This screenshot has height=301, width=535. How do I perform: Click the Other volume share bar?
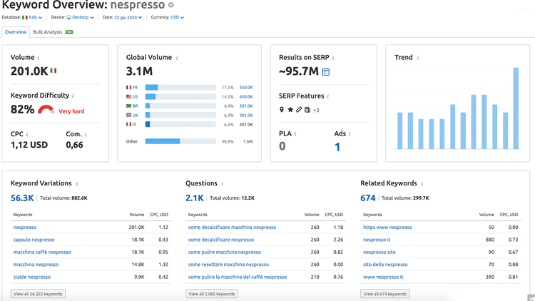pos(180,141)
